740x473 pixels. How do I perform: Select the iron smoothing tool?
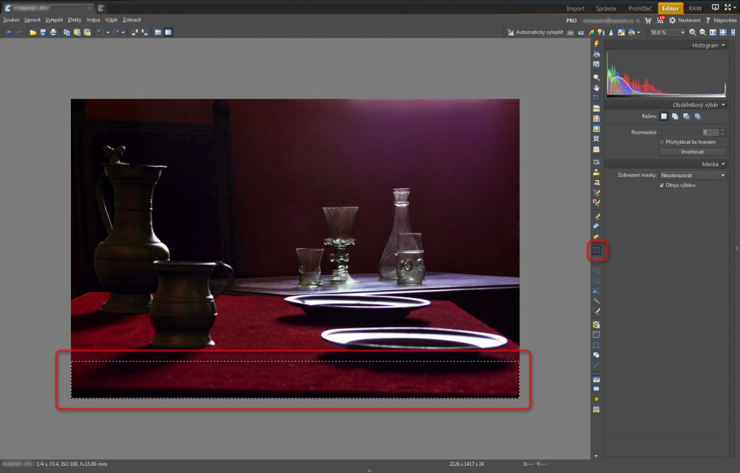596,182
